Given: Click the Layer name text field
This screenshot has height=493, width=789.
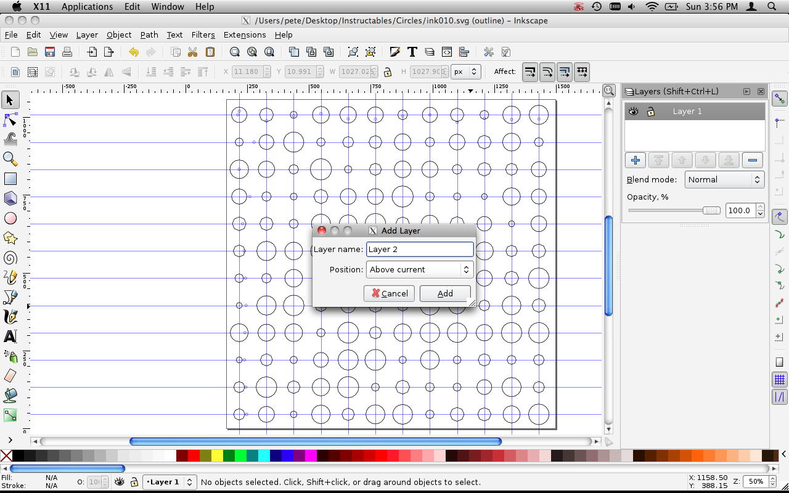Looking at the screenshot, I should pyautogui.click(x=420, y=249).
